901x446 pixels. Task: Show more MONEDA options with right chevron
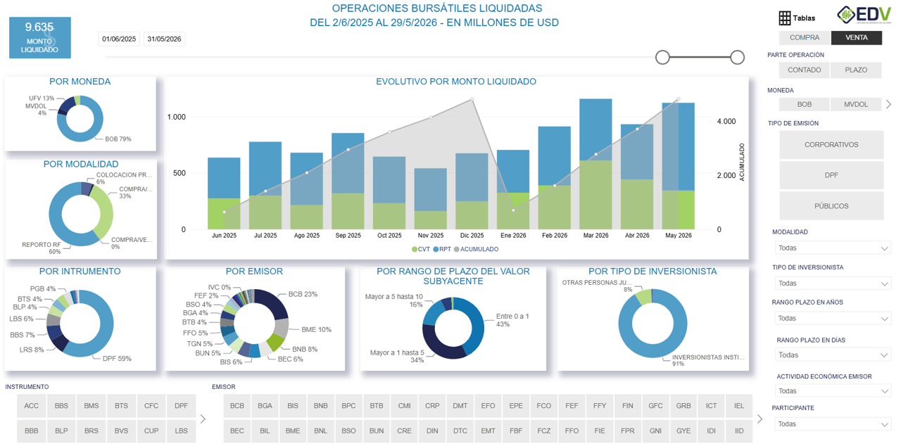pyautogui.click(x=888, y=104)
